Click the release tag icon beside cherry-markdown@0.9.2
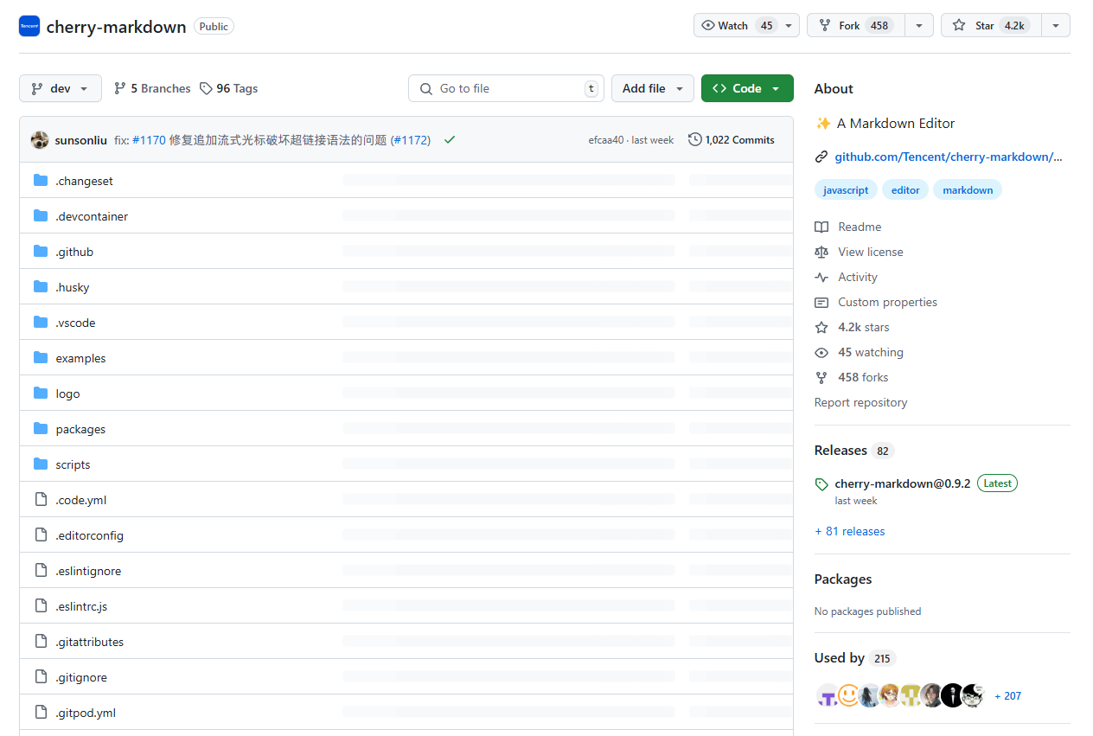Image resolution: width=1093 pixels, height=736 pixels. (821, 484)
